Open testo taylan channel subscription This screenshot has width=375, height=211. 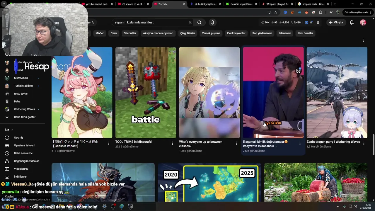pos(21,93)
